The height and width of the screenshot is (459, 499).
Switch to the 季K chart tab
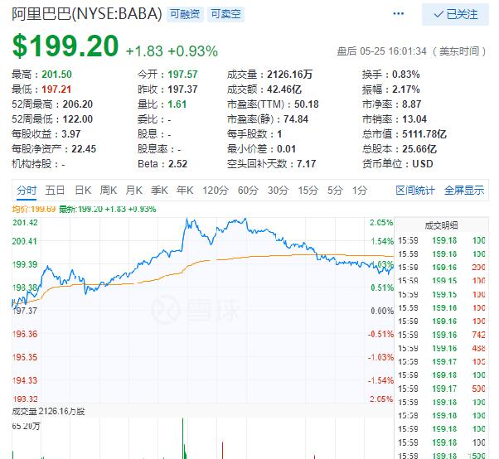[x=159, y=191]
